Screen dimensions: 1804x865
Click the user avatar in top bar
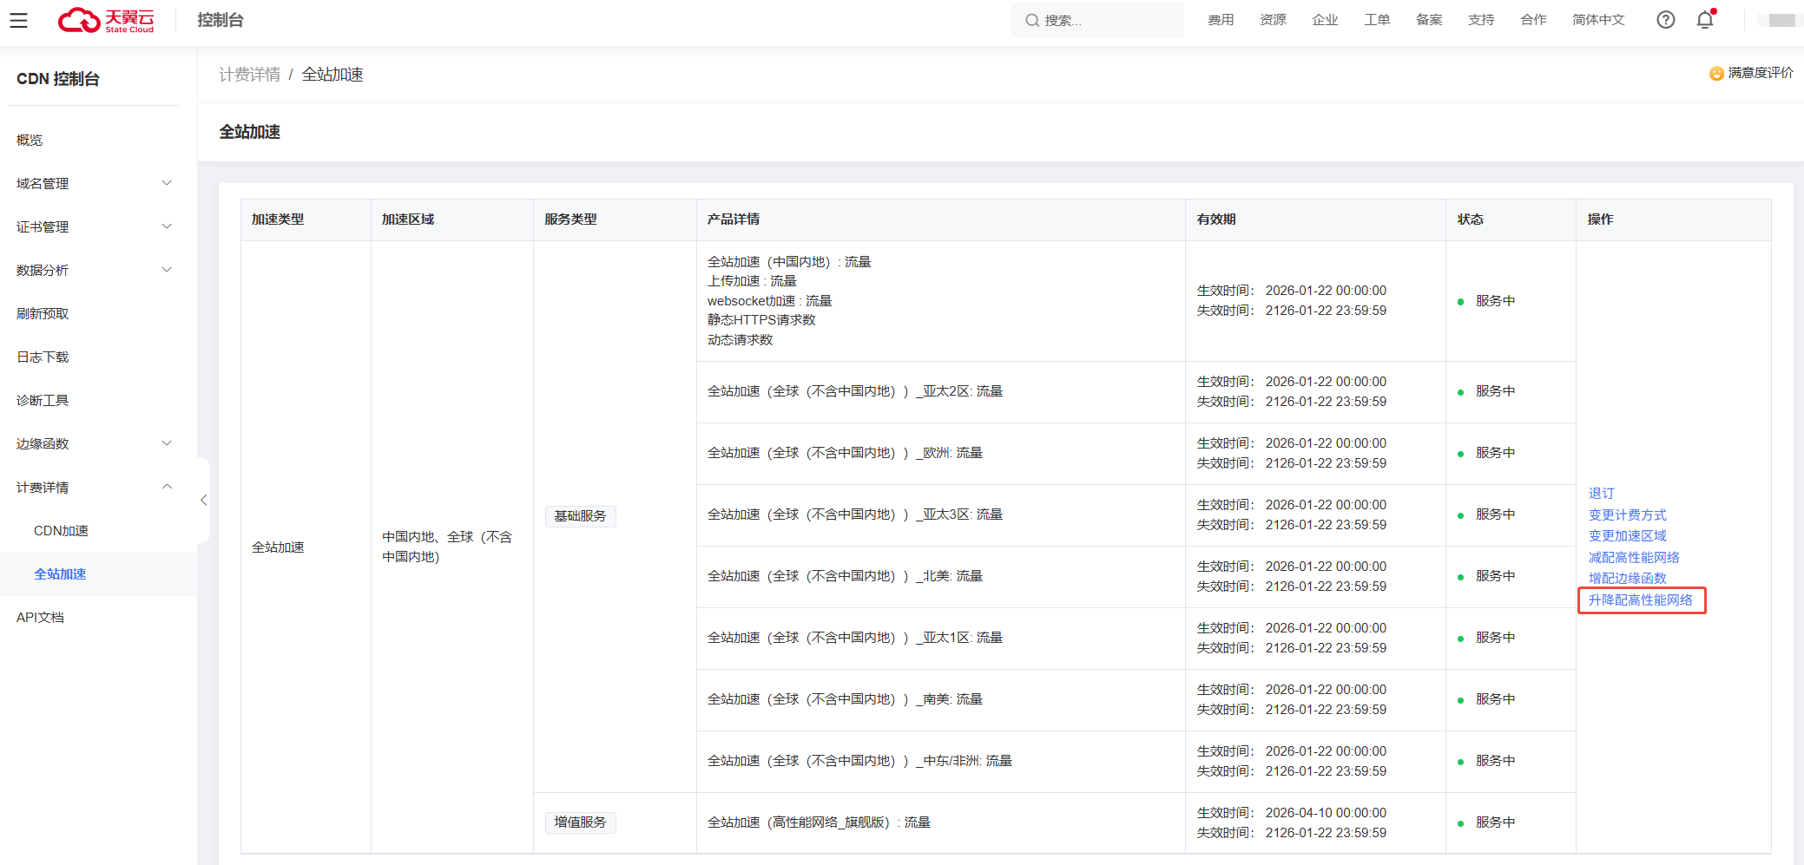1781,20
